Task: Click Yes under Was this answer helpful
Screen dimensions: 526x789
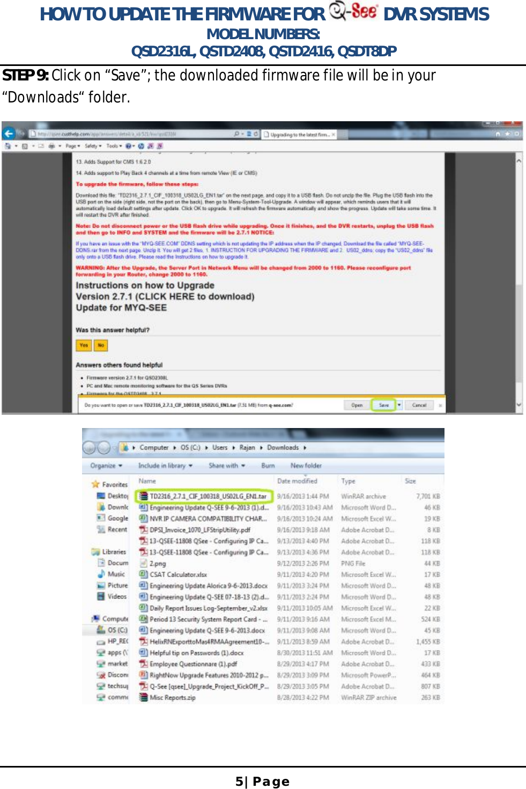Action: pos(84,345)
